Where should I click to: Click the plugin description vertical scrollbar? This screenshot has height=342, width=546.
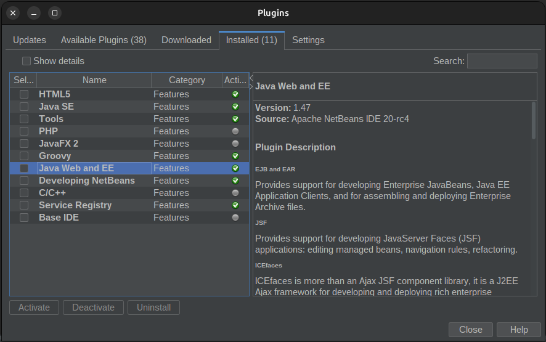(x=534, y=120)
